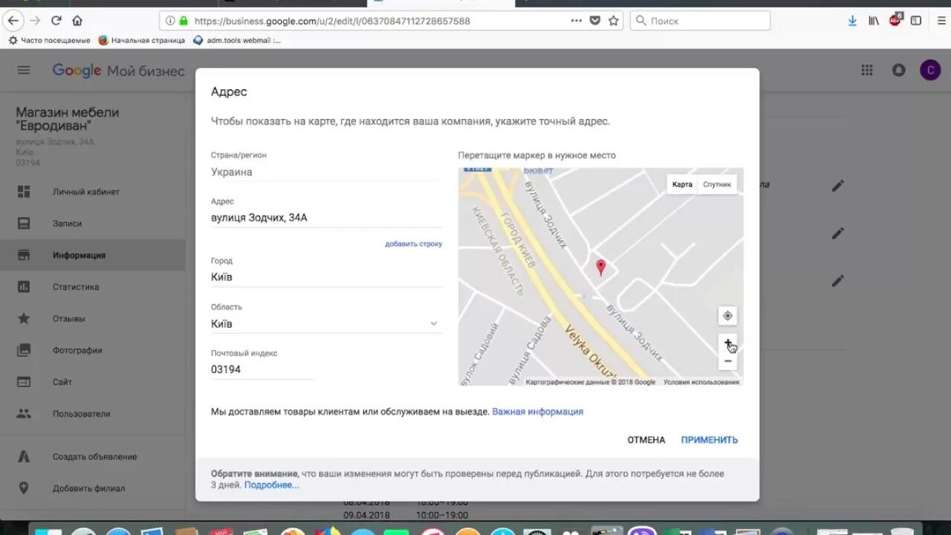
Task: Go to the browser home icon
Action: pyautogui.click(x=77, y=21)
